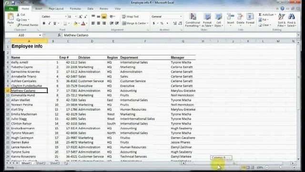
Task: Open Sort & Filter menu
Action: [x=282, y=20]
